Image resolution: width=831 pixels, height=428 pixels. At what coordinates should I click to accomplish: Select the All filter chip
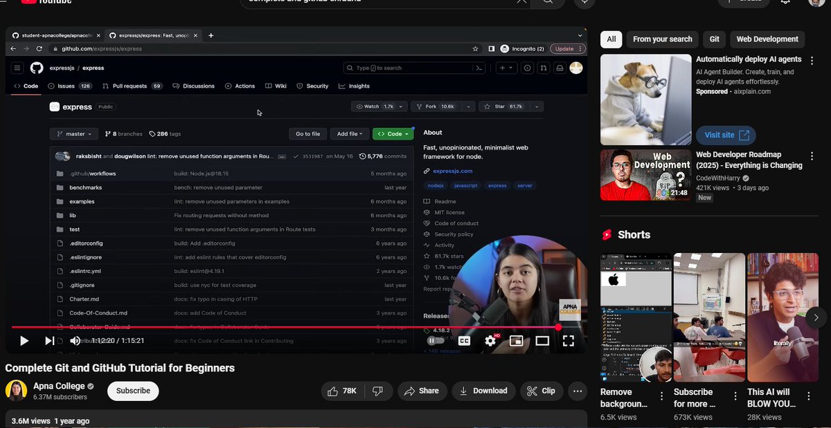click(611, 39)
